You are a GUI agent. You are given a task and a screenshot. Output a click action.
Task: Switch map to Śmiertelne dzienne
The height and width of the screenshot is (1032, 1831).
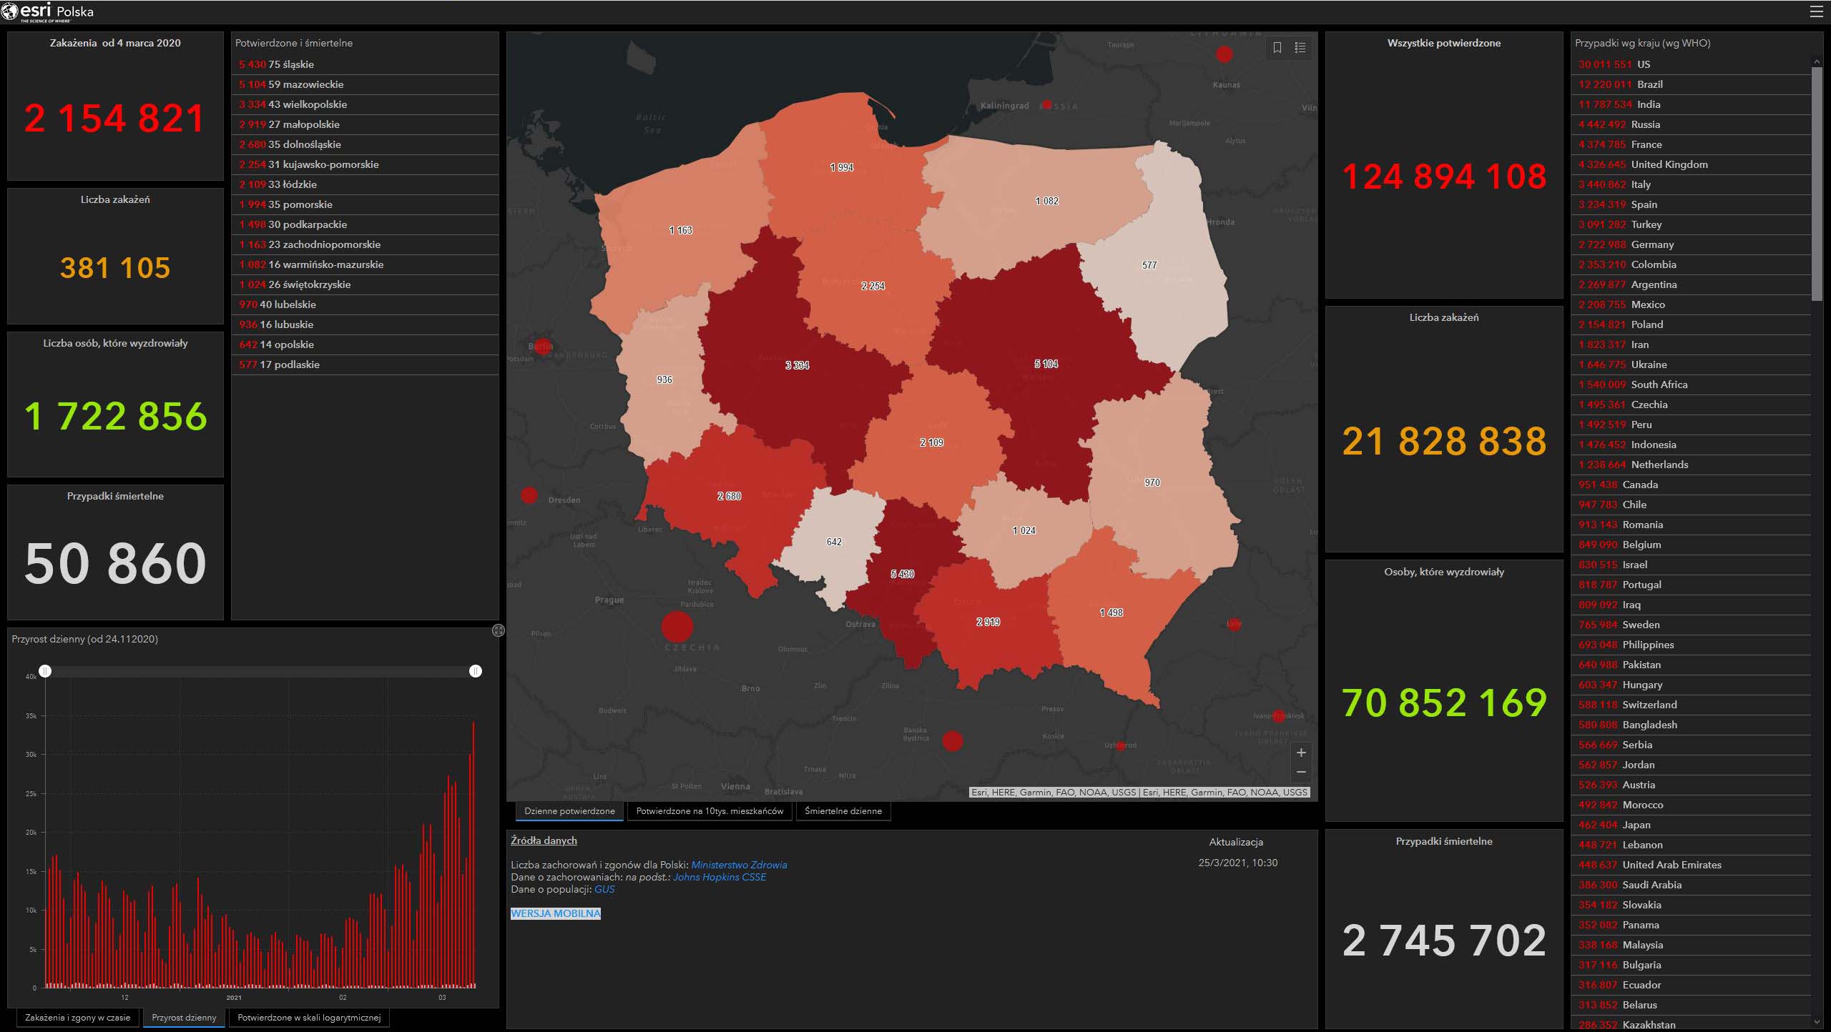click(843, 811)
